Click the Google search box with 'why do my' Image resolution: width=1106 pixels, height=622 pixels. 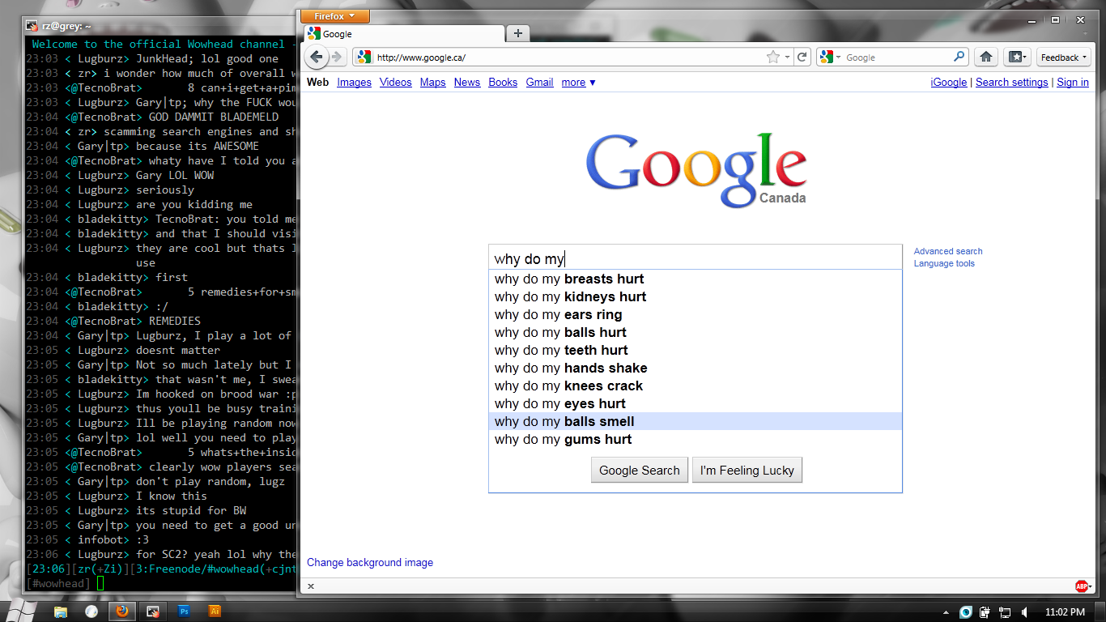click(695, 258)
